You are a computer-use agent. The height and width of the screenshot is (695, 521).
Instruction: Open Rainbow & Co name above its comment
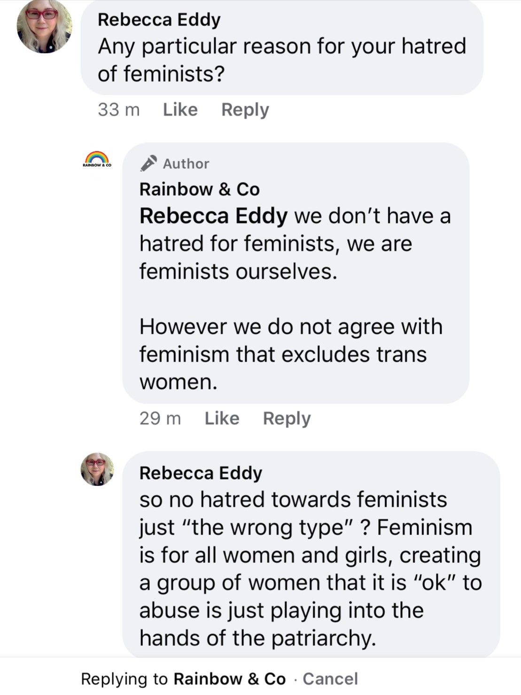(x=199, y=189)
